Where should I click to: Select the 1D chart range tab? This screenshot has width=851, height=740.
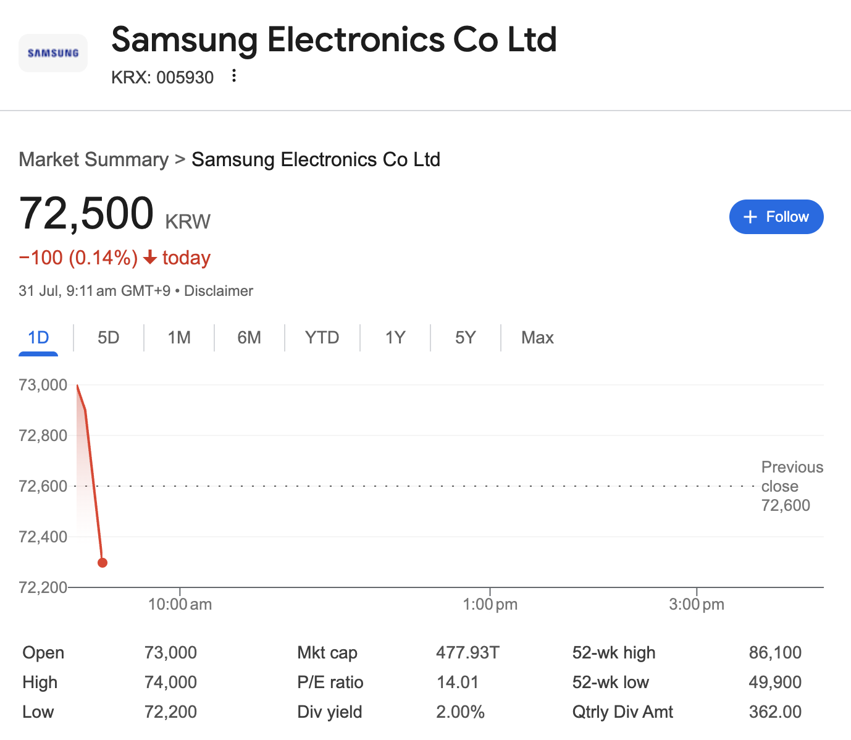38,338
